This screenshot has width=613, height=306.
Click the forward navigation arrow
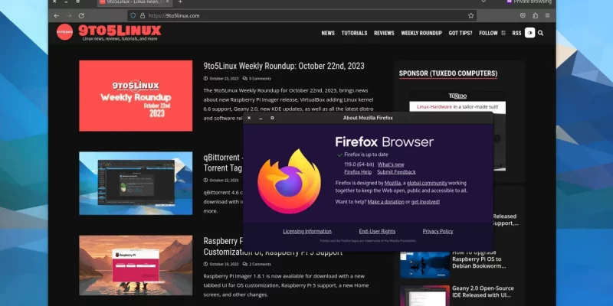point(69,15)
